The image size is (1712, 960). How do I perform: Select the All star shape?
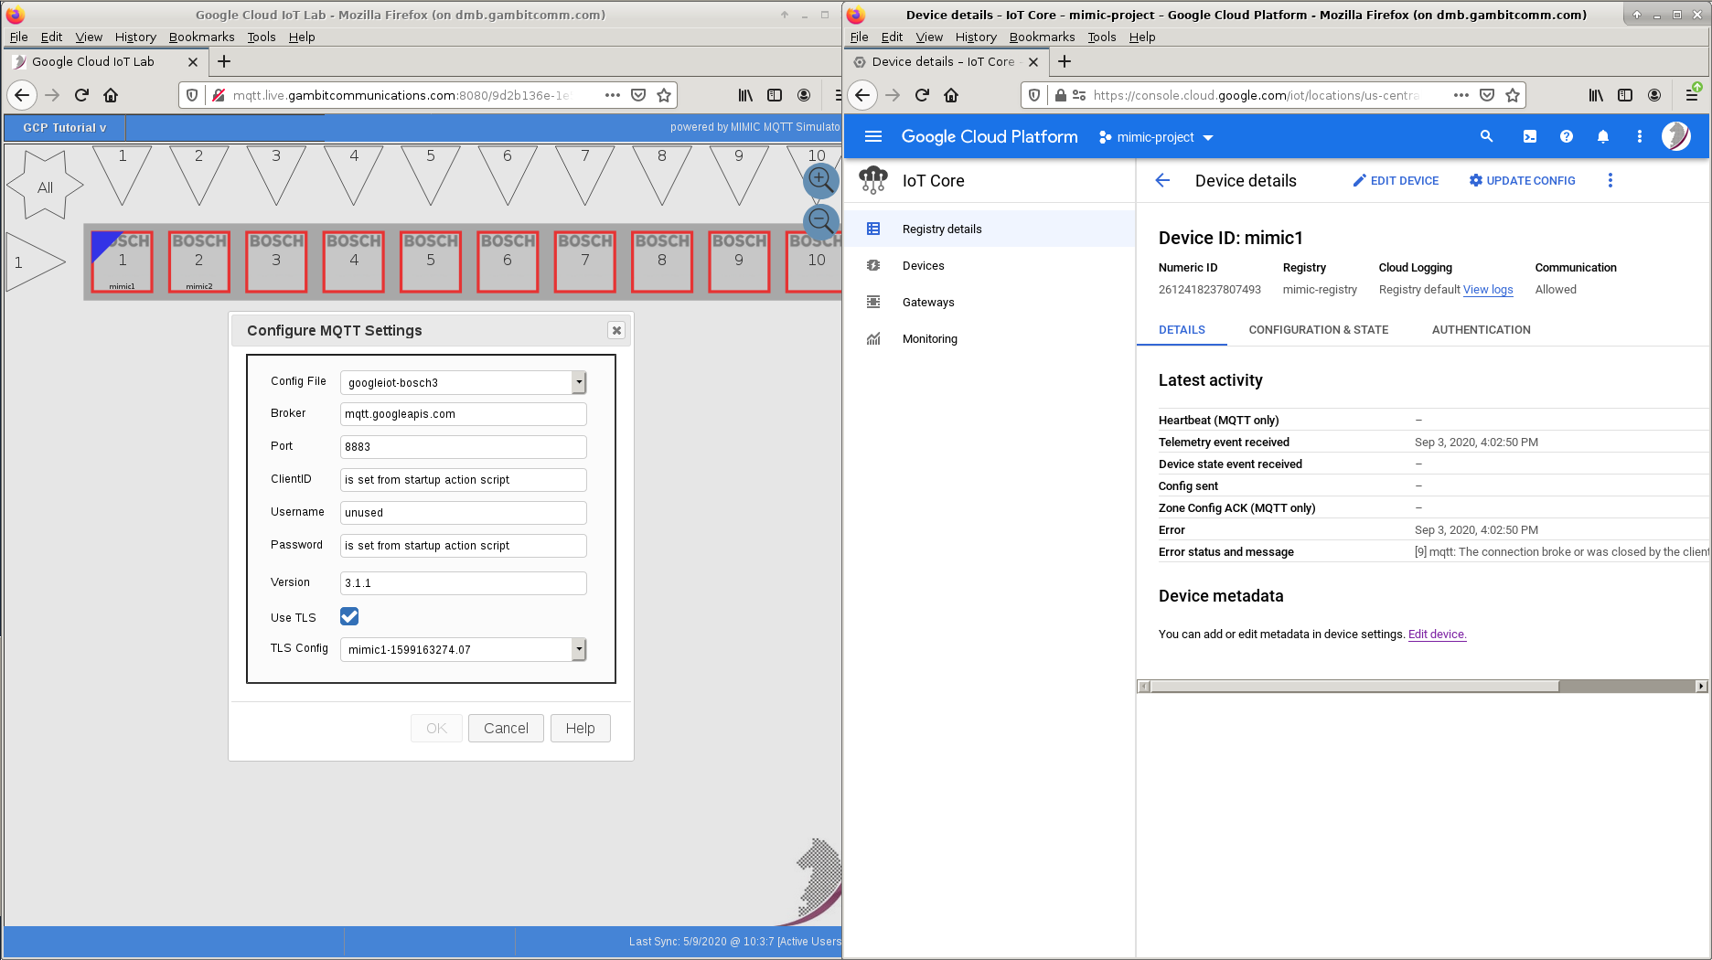pos(45,186)
